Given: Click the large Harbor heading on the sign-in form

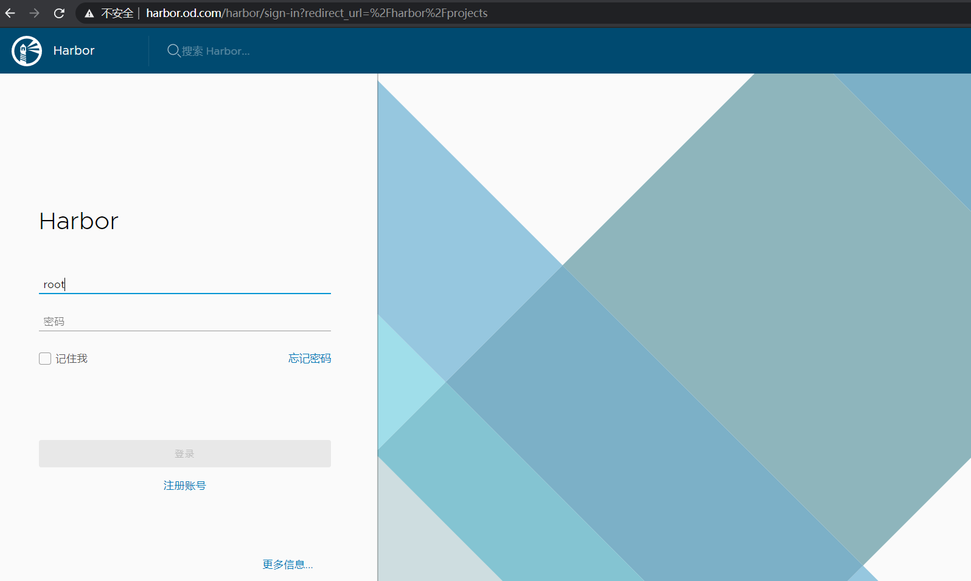Looking at the screenshot, I should [x=79, y=221].
